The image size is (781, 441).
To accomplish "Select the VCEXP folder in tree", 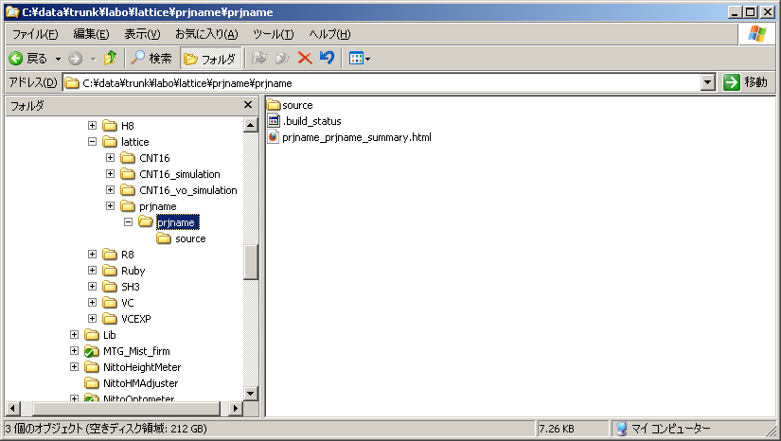I will pyautogui.click(x=136, y=319).
